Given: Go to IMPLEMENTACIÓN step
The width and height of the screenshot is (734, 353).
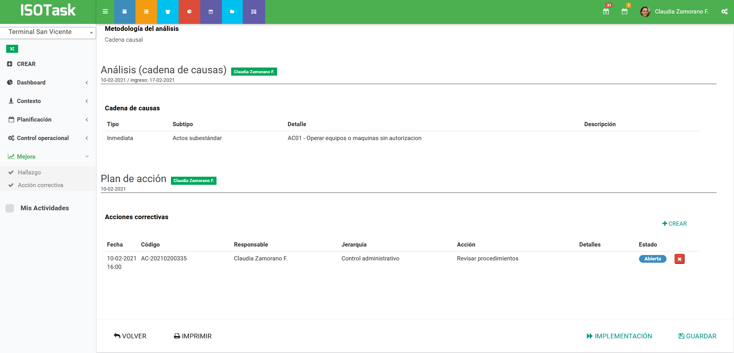Looking at the screenshot, I should (619, 336).
